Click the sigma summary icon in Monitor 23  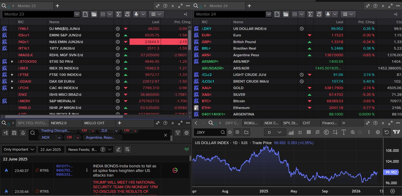pyautogui.click(x=119, y=14)
